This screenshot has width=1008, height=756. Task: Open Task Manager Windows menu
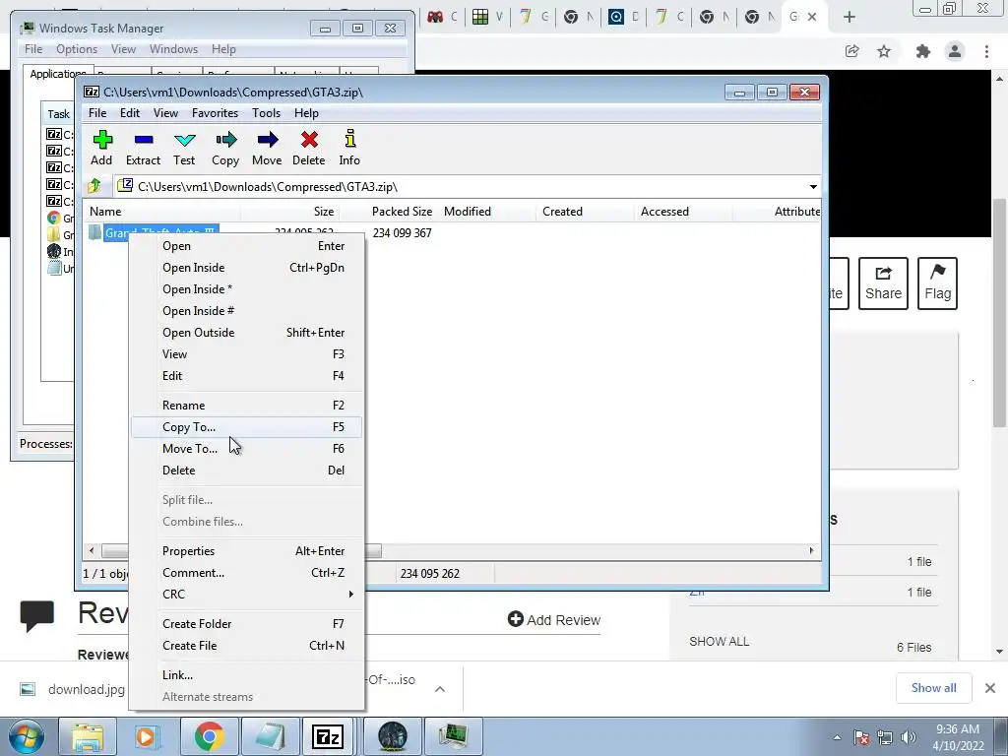coord(173,49)
